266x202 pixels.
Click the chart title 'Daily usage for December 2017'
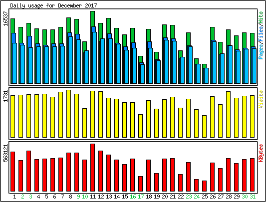pos(53,5)
